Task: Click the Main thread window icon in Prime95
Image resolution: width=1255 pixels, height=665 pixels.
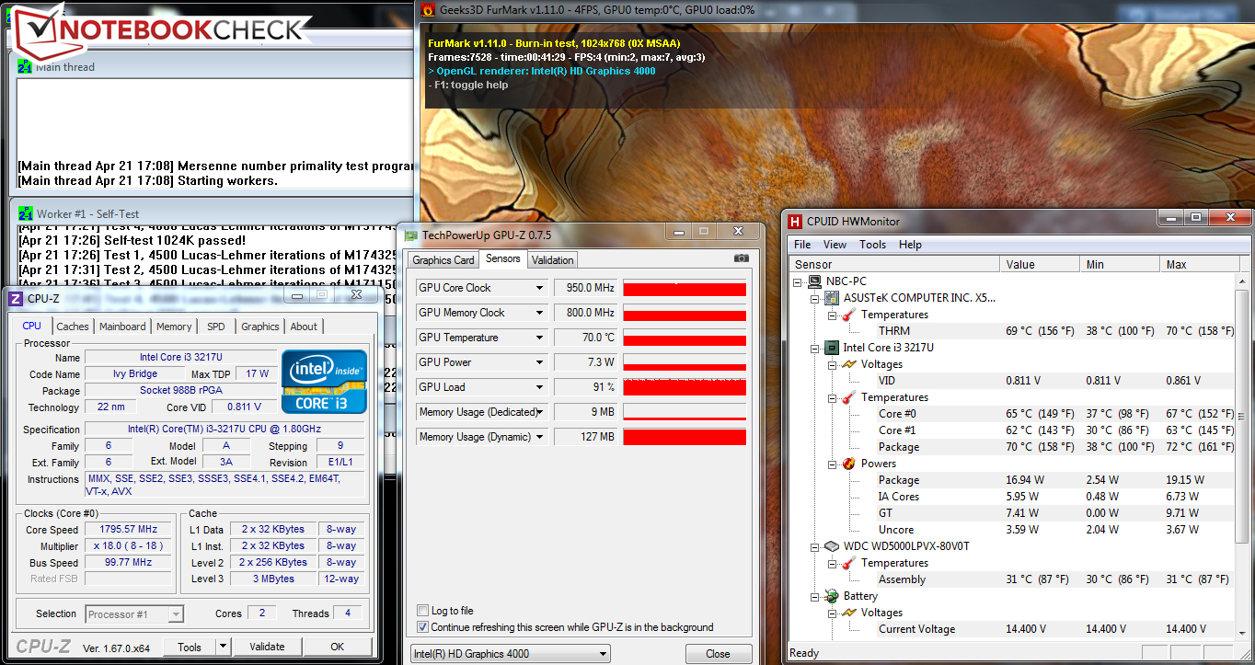Action: click(26, 66)
